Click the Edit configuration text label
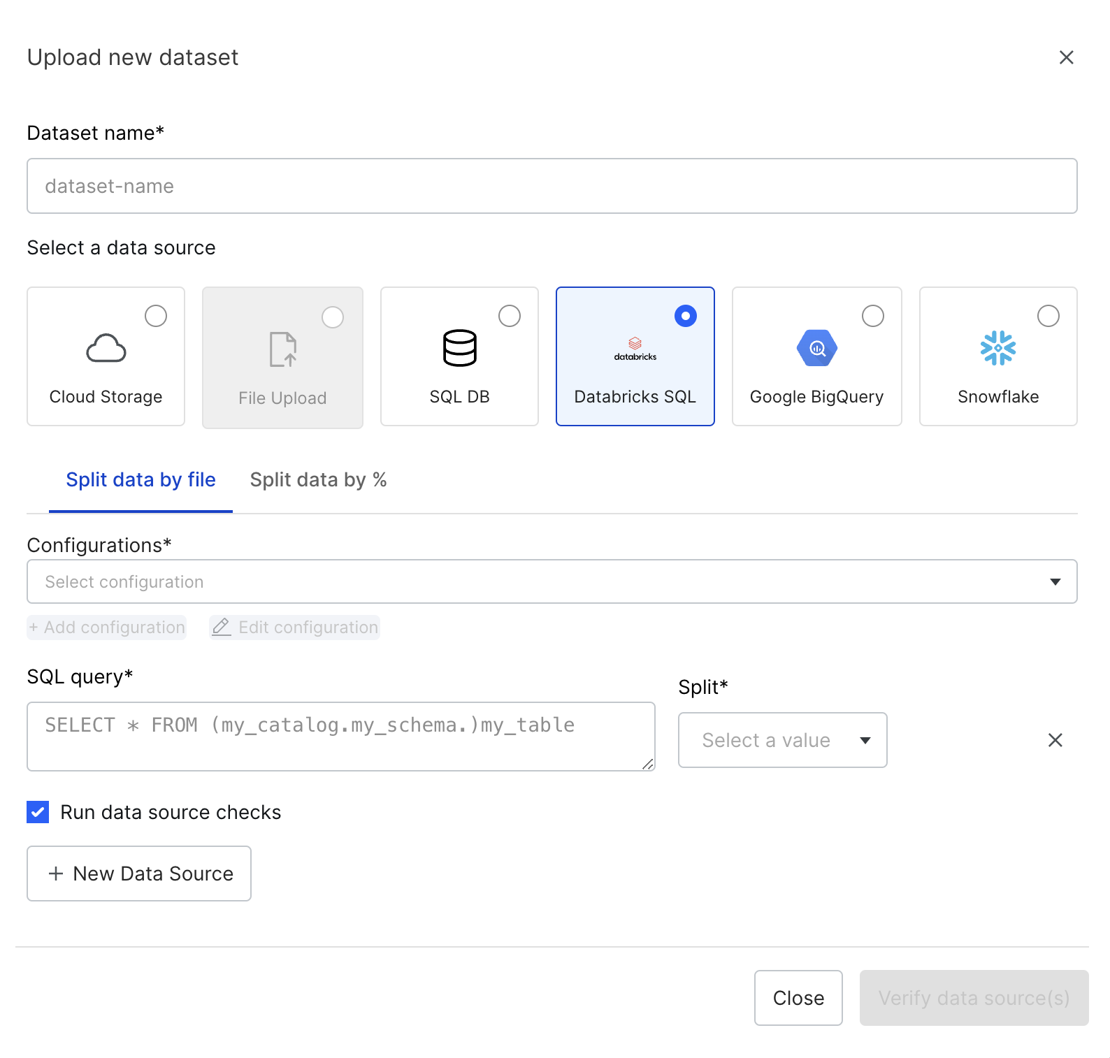 (x=308, y=628)
